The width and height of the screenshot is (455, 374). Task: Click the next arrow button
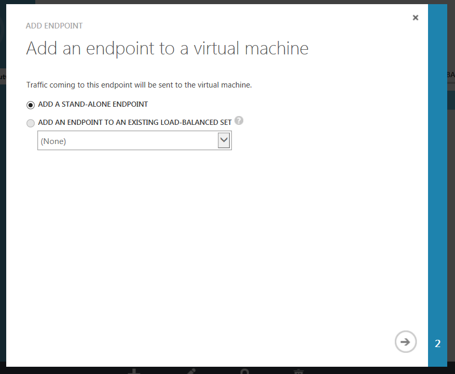[405, 342]
